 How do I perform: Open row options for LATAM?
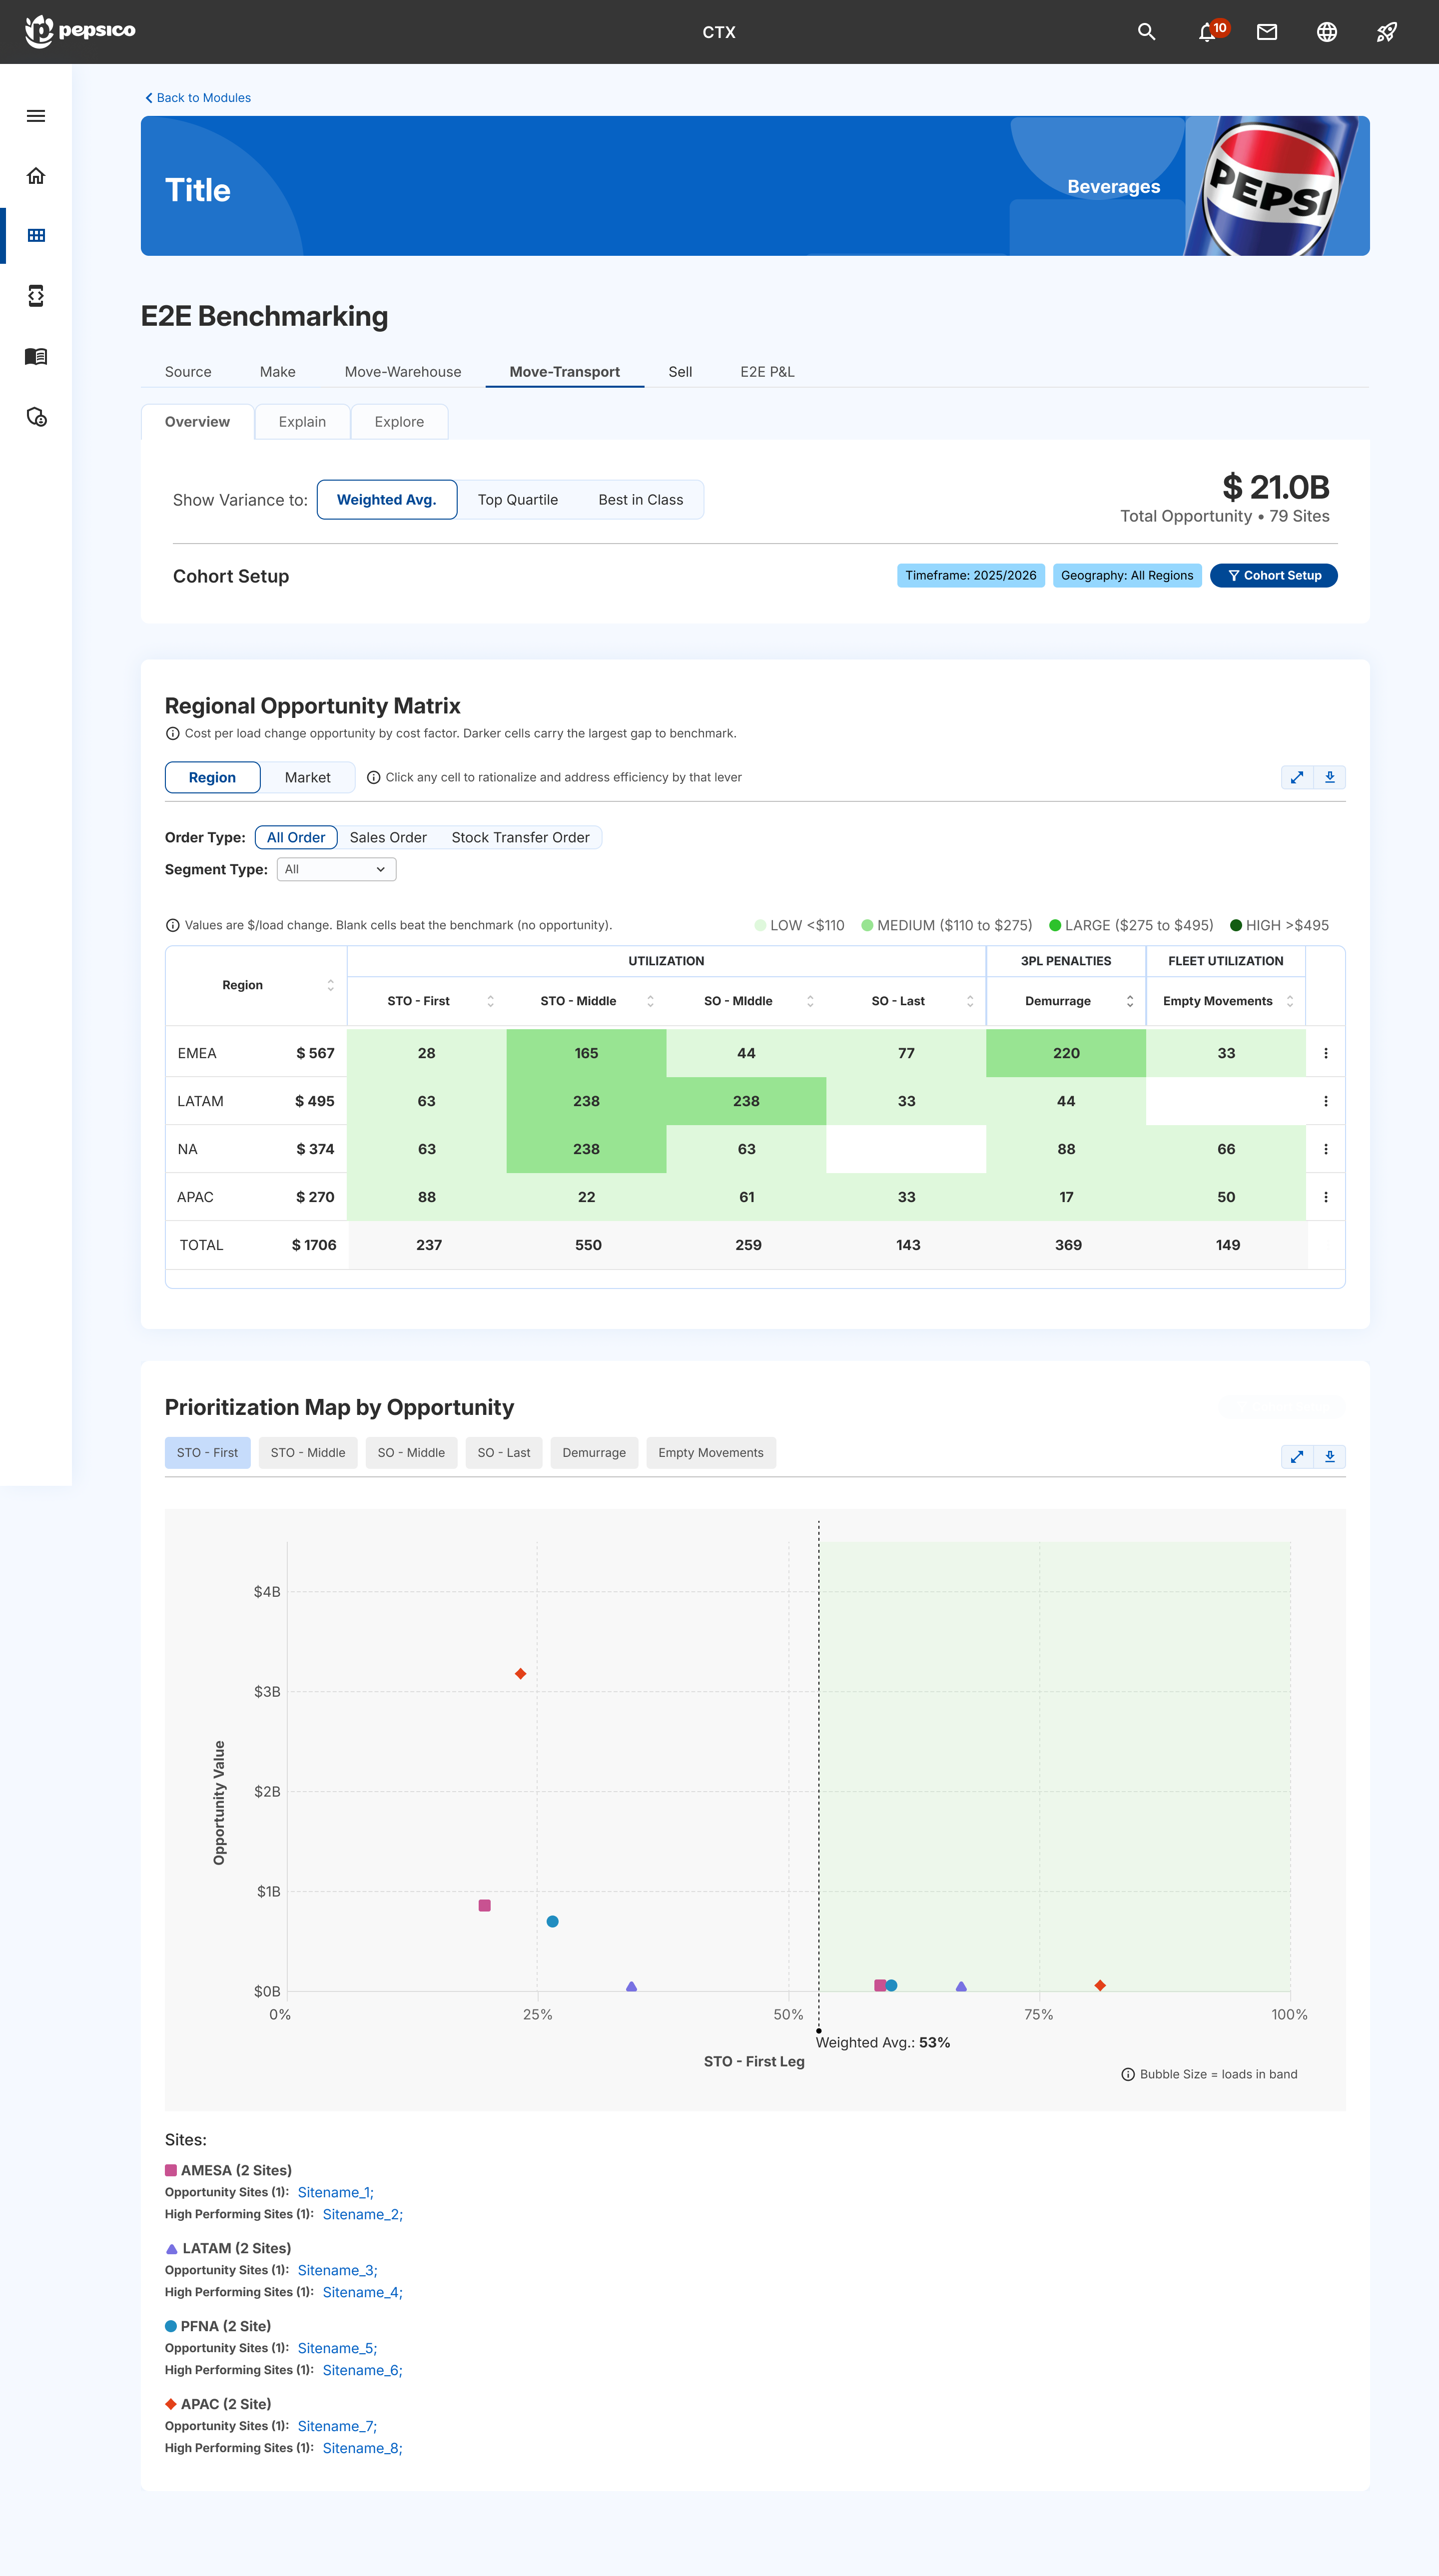tap(1325, 1101)
